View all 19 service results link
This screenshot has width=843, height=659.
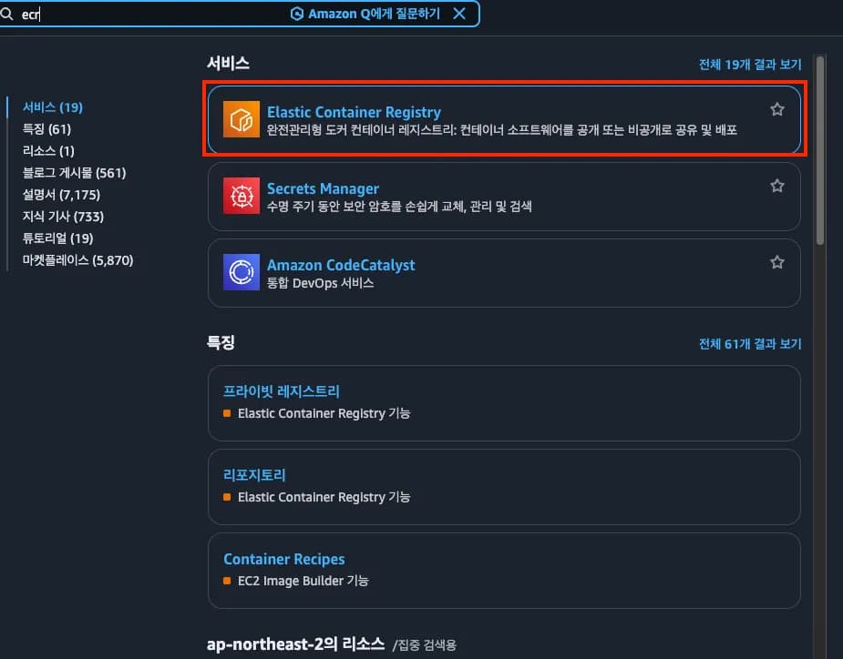(750, 65)
